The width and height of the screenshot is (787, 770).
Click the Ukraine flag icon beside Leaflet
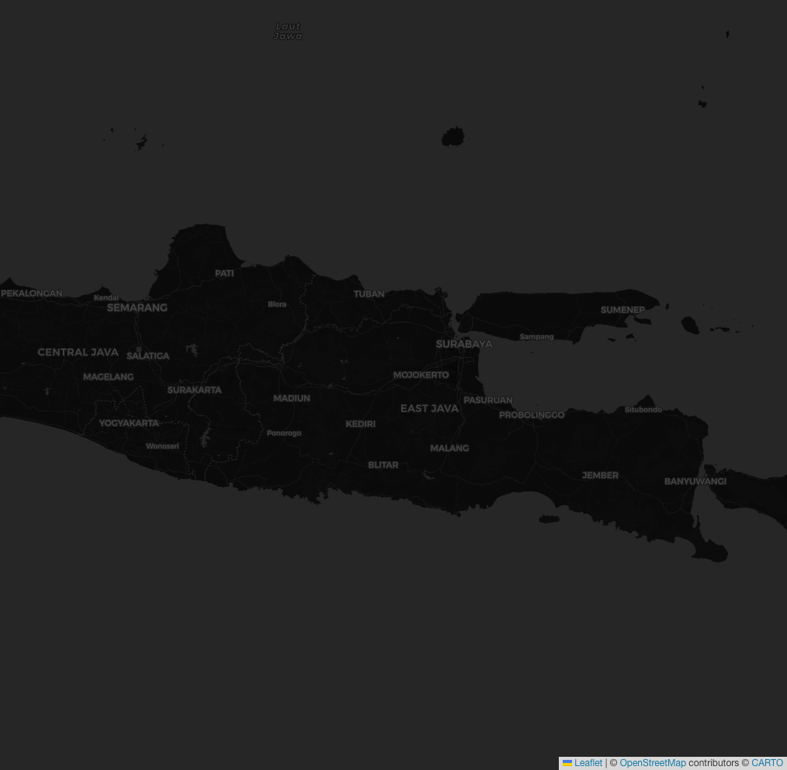pyautogui.click(x=567, y=763)
